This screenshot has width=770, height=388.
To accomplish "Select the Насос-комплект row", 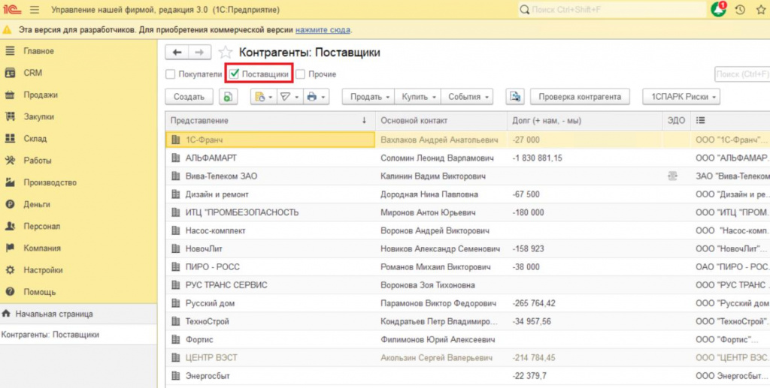I will (468, 230).
